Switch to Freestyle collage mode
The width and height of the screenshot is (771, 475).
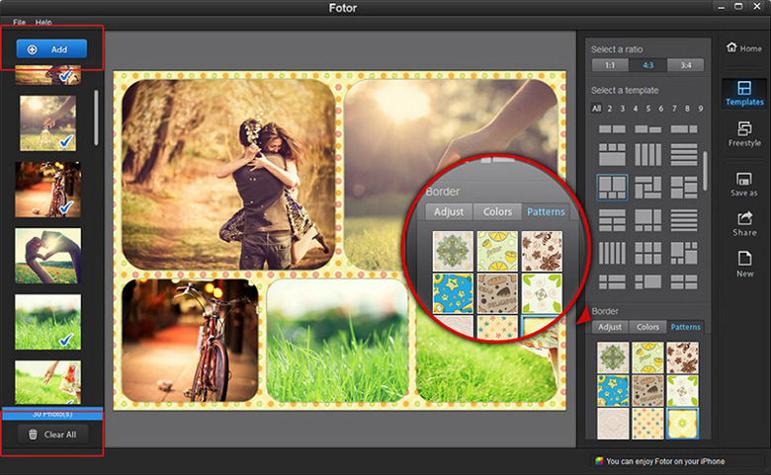[x=743, y=134]
